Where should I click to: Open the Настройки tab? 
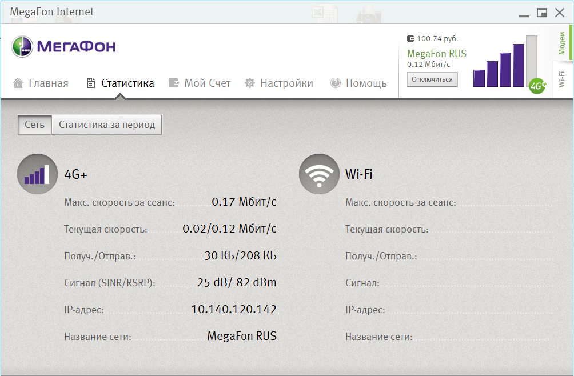click(x=279, y=83)
